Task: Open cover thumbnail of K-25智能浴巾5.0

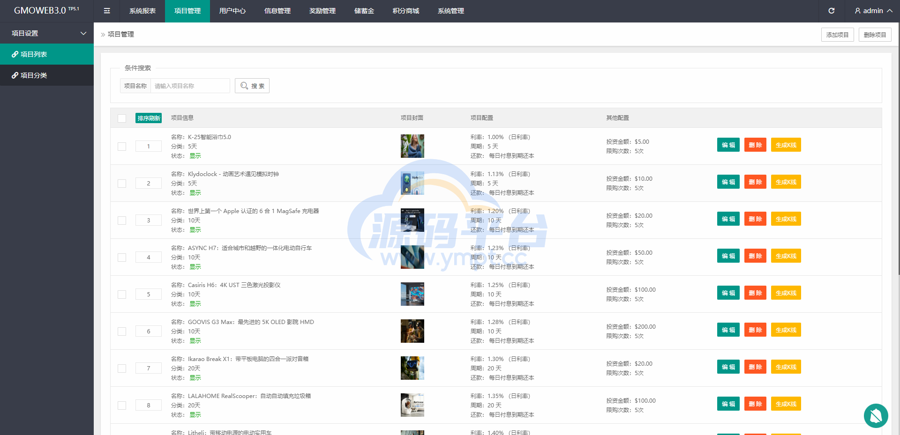Action: [412, 146]
